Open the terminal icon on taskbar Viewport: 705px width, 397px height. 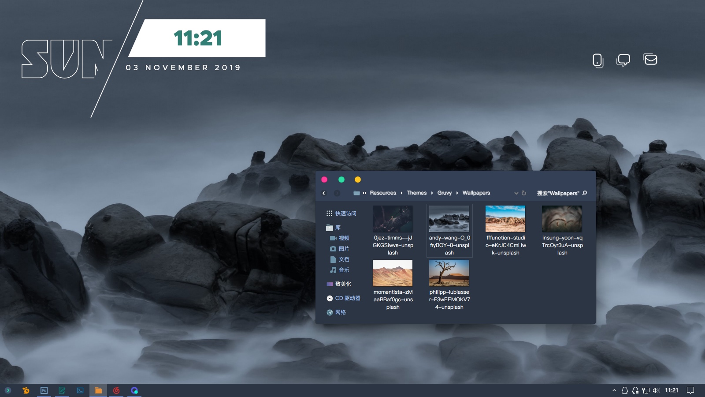[80, 390]
